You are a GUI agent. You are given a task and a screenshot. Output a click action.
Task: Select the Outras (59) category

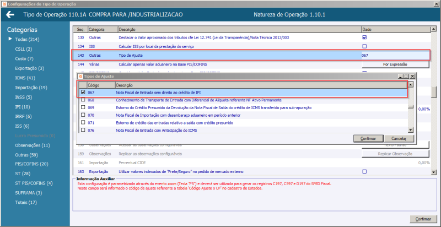click(x=26, y=155)
